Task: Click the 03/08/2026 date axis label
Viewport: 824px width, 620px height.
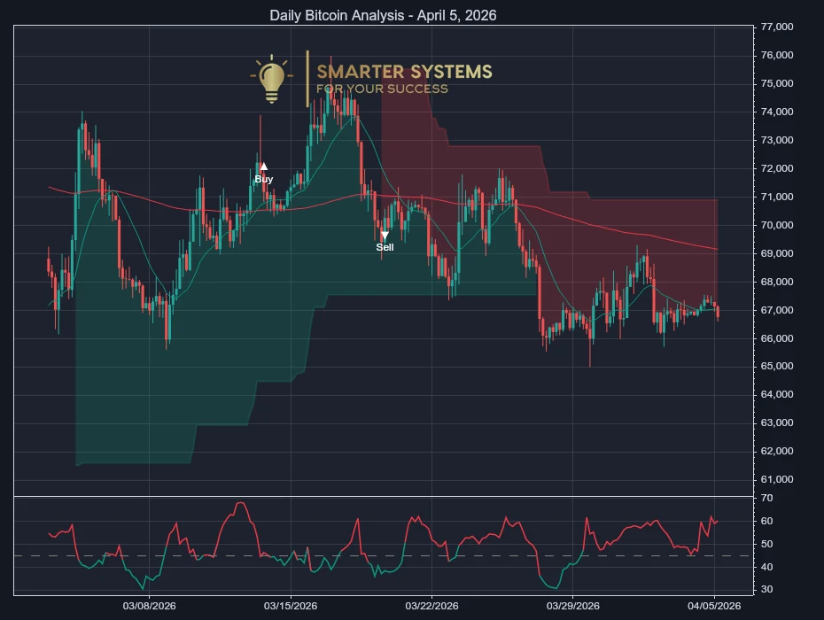Action: [x=149, y=608]
